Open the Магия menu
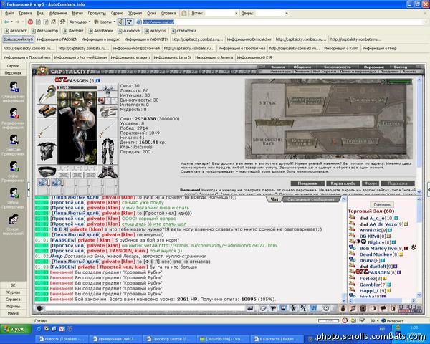The width and height of the screenshot is (430, 344). [x=77, y=13]
